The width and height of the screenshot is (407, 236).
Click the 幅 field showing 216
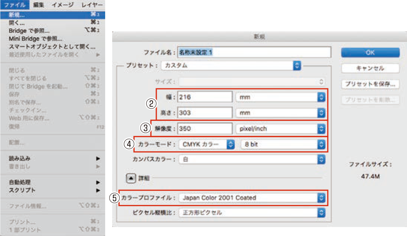tap(205, 97)
